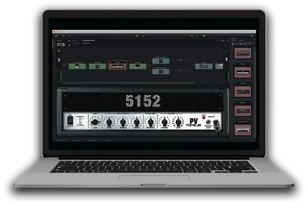Select the fourth effect category filter icon
This screenshot has width=308, height=205.
point(245,44)
